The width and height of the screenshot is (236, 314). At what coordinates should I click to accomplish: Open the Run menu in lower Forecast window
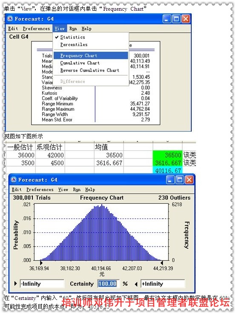click(x=77, y=189)
